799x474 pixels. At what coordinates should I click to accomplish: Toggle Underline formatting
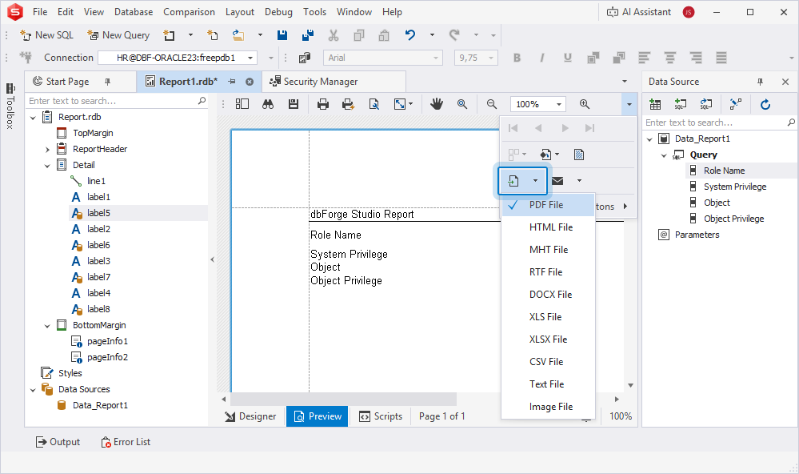[x=568, y=58]
